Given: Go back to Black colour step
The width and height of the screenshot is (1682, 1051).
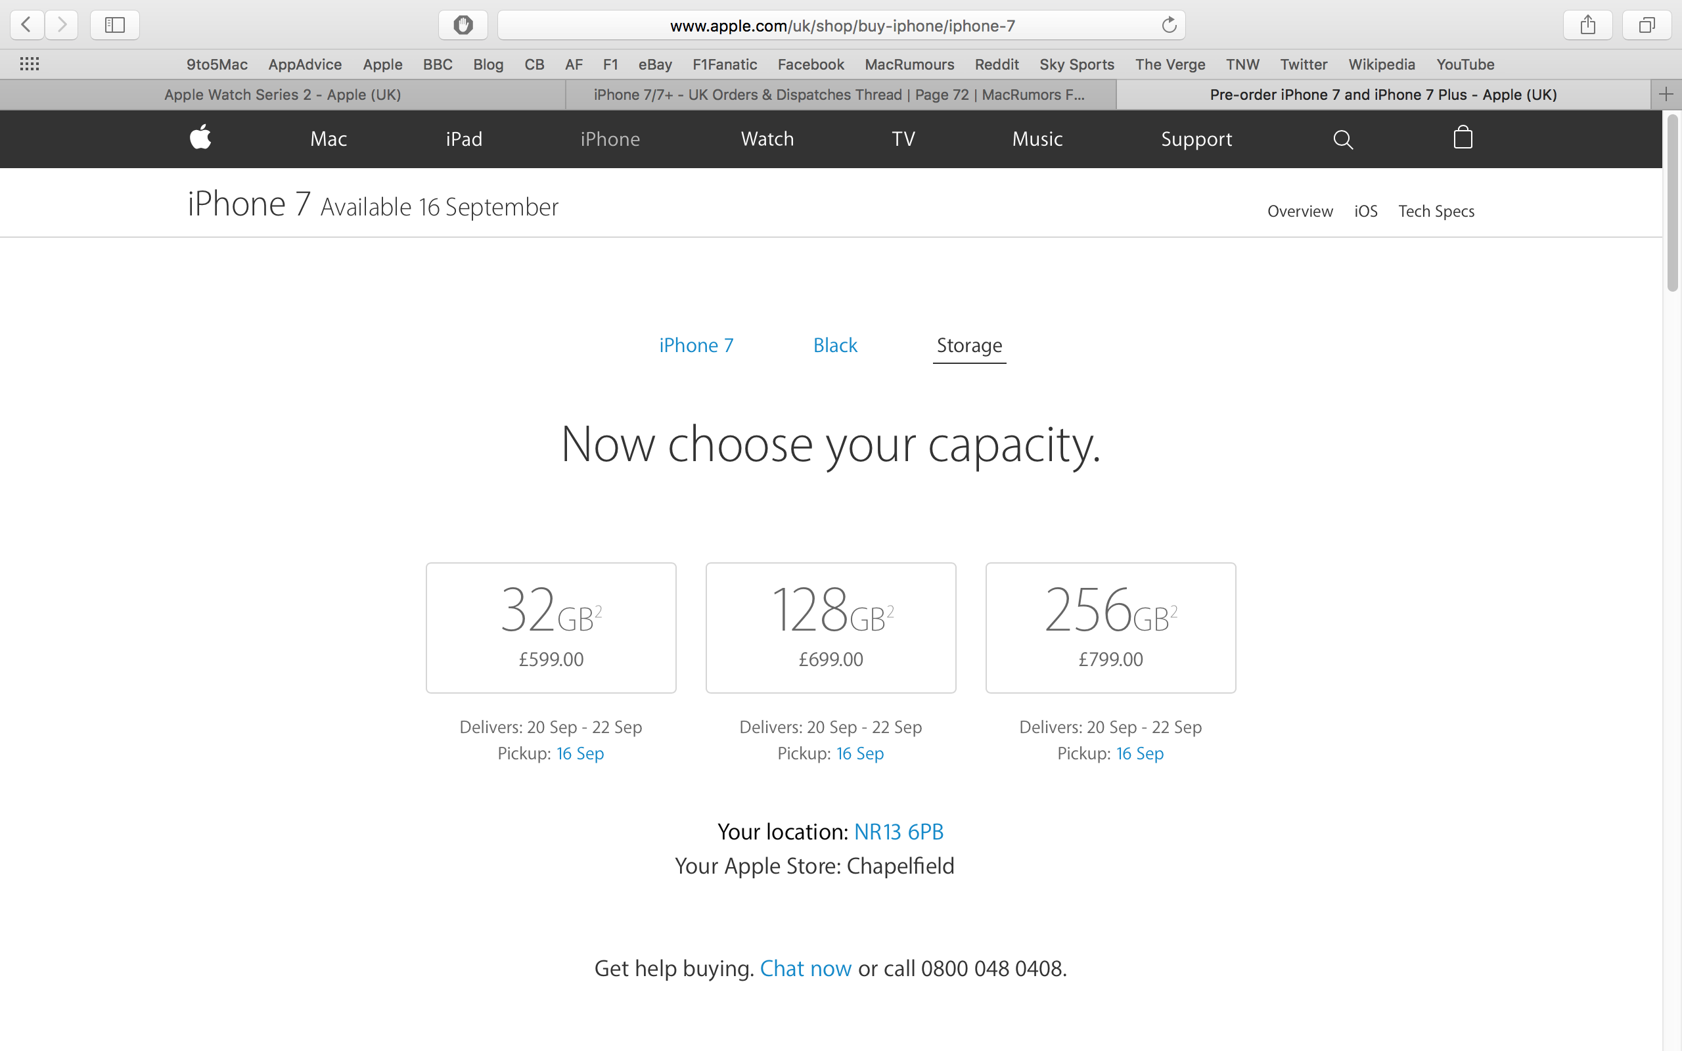Looking at the screenshot, I should pyautogui.click(x=836, y=346).
